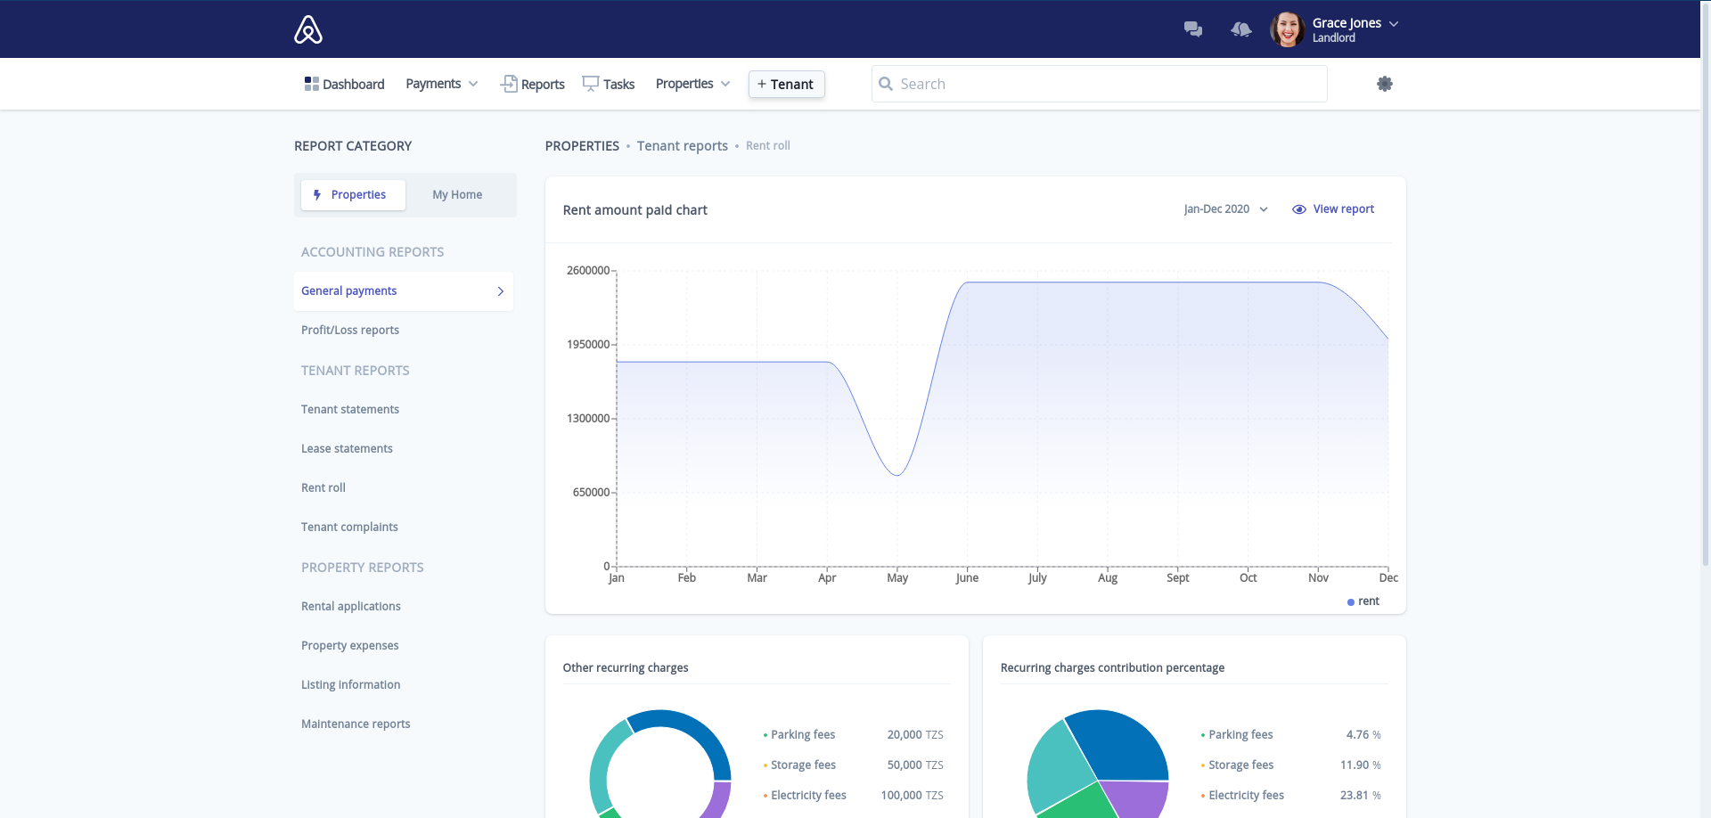This screenshot has width=1711, height=818.
Task: Click Grace Jones profile avatar
Action: (x=1287, y=29)
